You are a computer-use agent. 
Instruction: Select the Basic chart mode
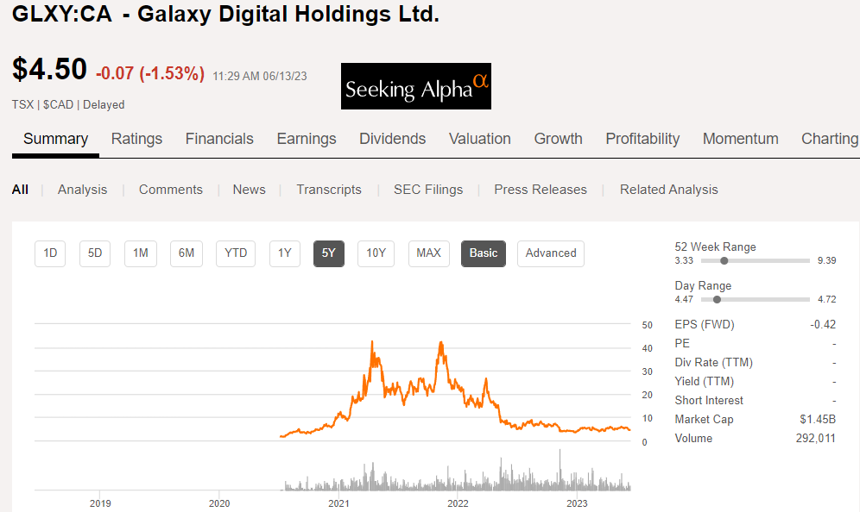pos(484,253)
